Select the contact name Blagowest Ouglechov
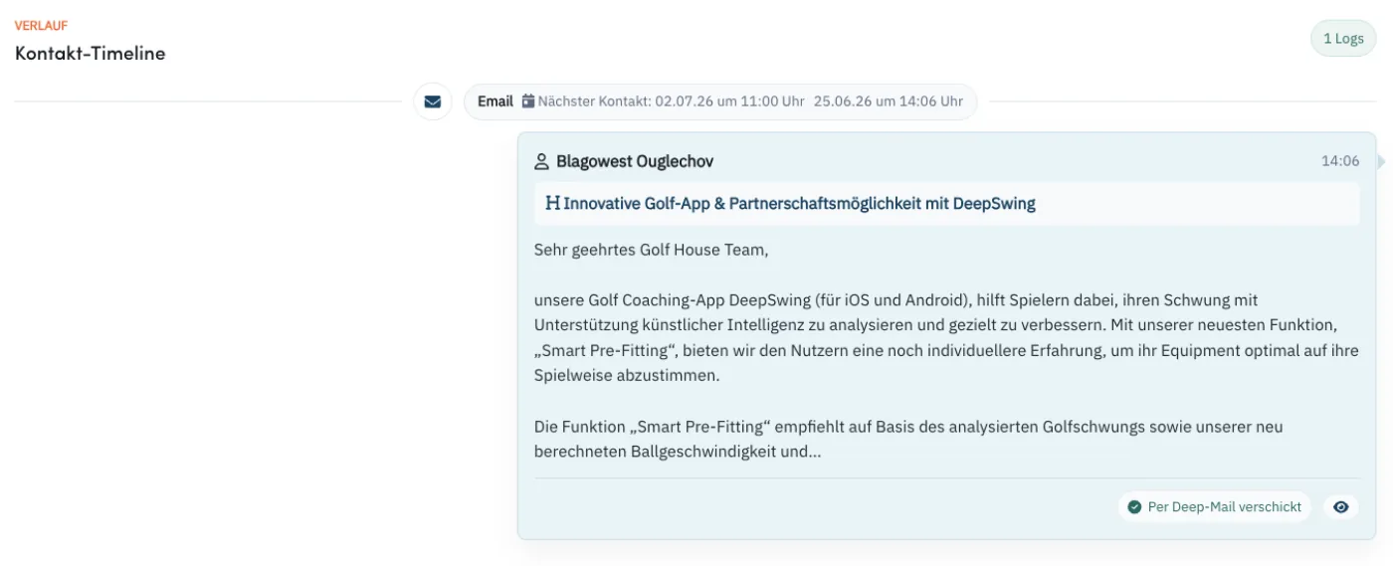 pos(635,161)
